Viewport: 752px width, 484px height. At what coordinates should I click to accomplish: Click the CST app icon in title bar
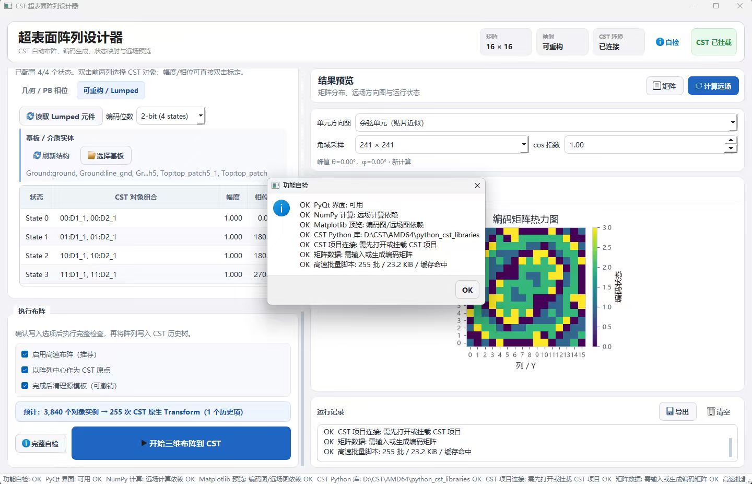click(8, 6)
